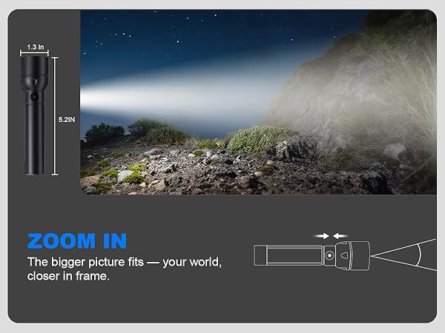Click the horizontal width measurement bar
Image resolution: width=445 pixels, height=333 pixels.
[x=34, y=53]
